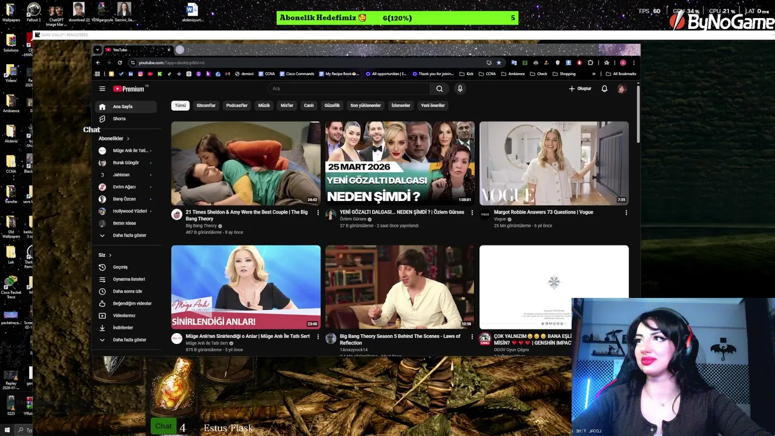The width and height of the screenshot is (775, 436).
Task: Open Geçmiş history in the sidebar
Action: 126,267
